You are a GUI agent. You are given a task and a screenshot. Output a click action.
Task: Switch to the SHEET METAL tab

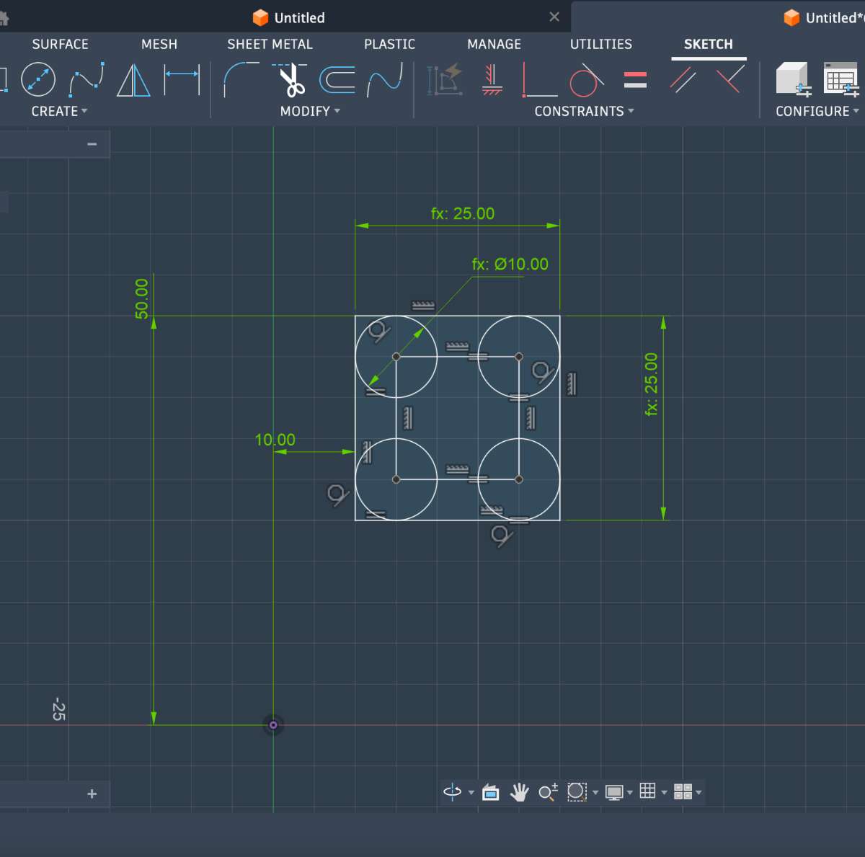[270, 44]
